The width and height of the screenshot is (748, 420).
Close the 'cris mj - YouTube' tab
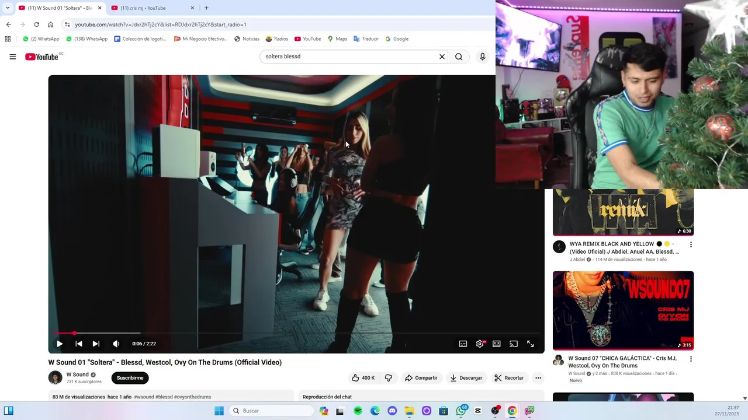click(192, 8)
